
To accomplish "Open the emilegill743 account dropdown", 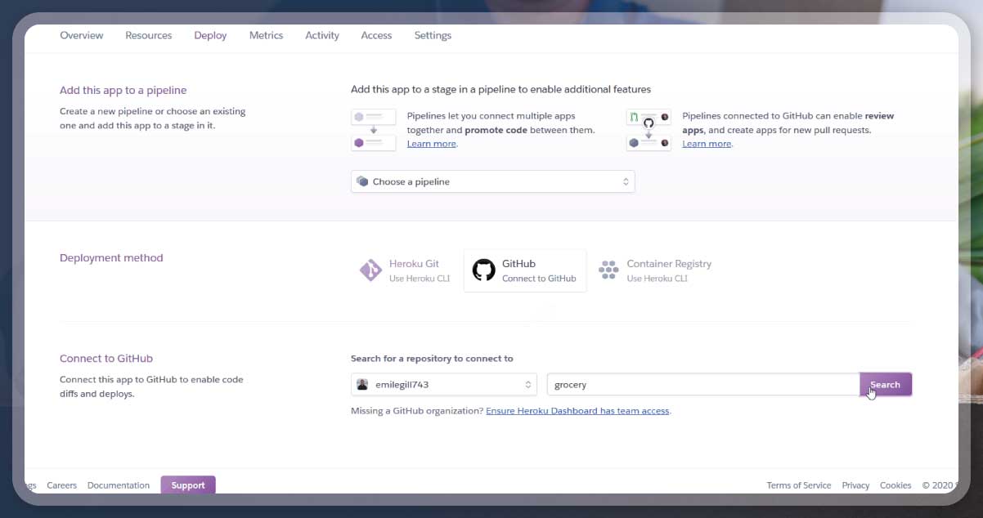I will 444,384.
